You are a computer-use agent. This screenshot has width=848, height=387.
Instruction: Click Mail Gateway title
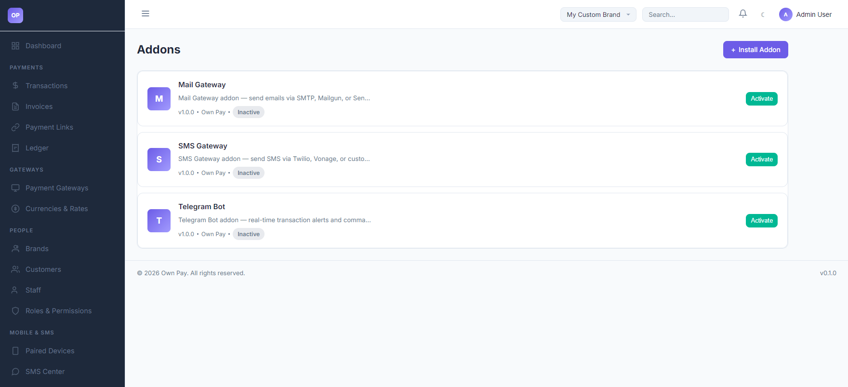click(x=202, y=85)
